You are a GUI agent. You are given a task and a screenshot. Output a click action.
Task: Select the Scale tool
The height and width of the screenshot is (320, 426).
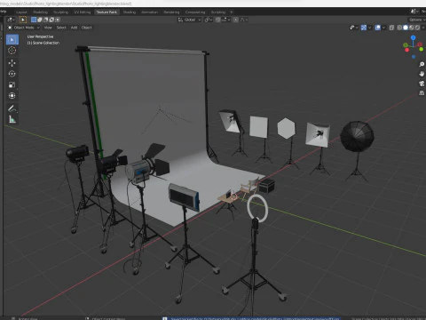[12, 84]
